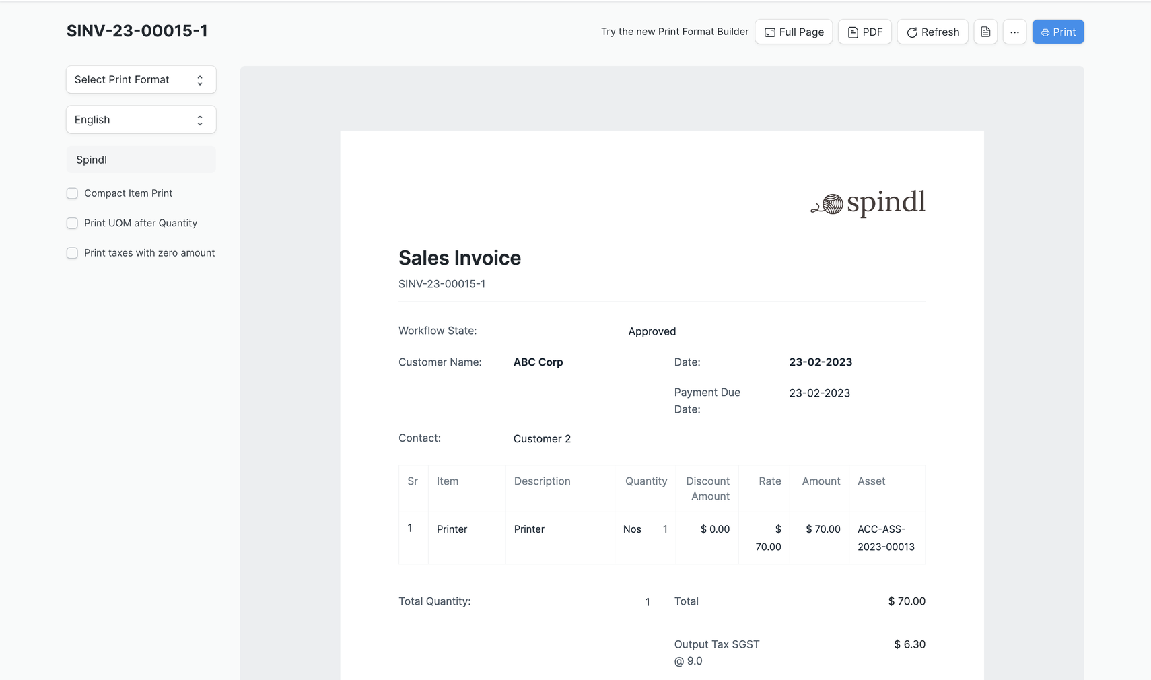Open the English language dropdown
This screenshot has height=680, width=1151.
[x=141, y=119]
